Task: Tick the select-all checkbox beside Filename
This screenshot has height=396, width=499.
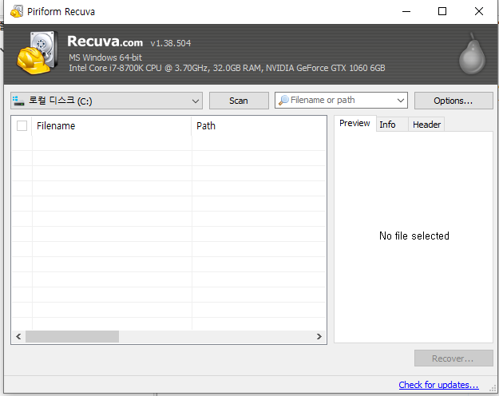Action: (22, 125)
